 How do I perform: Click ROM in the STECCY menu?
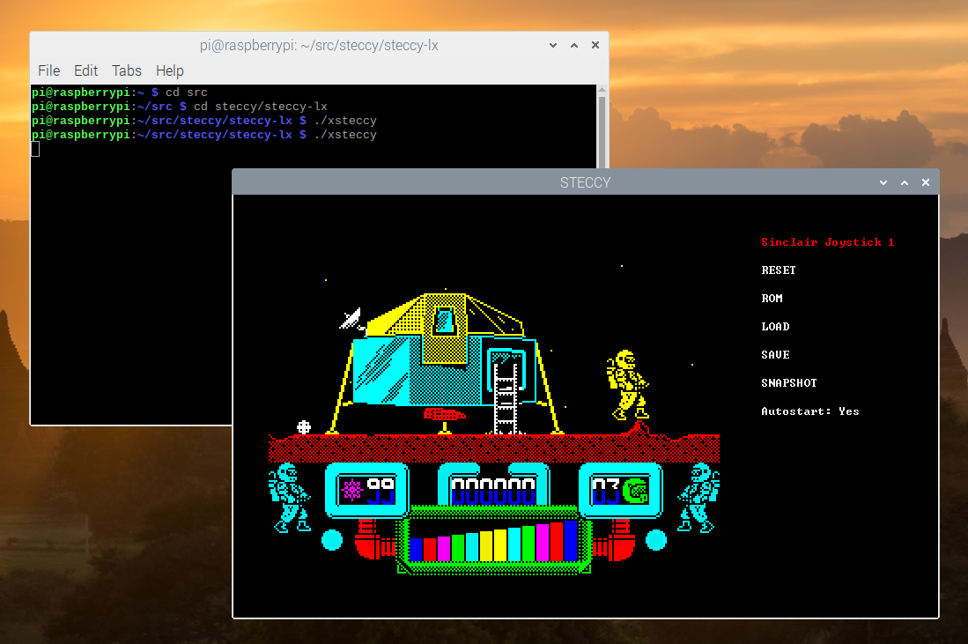(x=772, y=299)
